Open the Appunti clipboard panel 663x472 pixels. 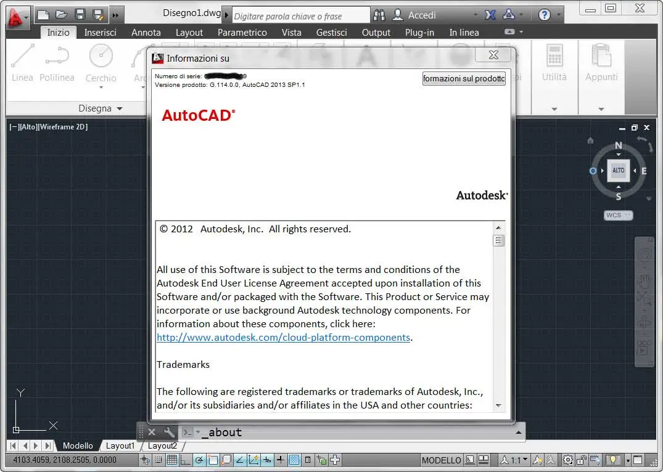(601, 62)
